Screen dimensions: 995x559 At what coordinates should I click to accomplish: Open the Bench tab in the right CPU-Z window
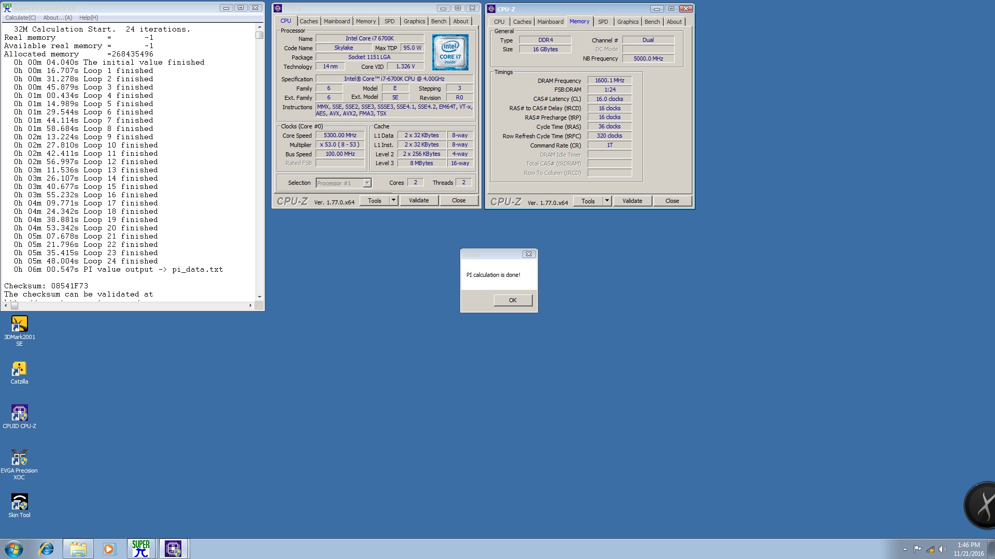tap(652, 22)
